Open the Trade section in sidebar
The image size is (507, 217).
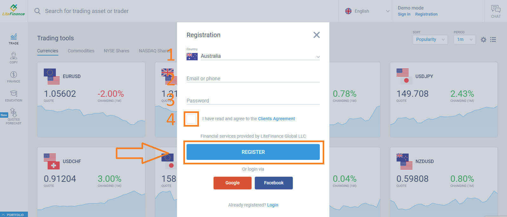click(x=14, y=39)
